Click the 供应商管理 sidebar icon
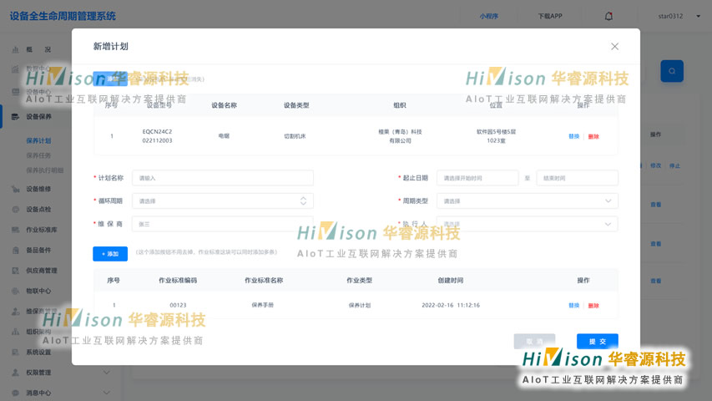Screen dimensions: 712x401 pyautogui.click(x=15, y=271)
